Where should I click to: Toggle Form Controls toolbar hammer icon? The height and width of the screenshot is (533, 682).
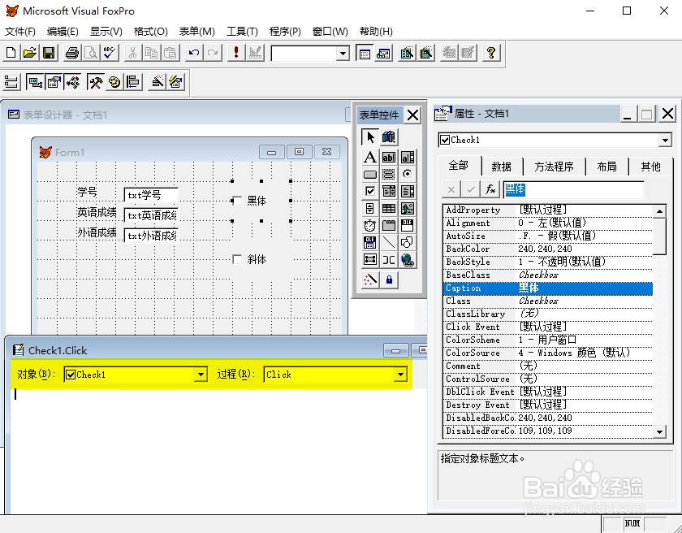coord(96,82)
